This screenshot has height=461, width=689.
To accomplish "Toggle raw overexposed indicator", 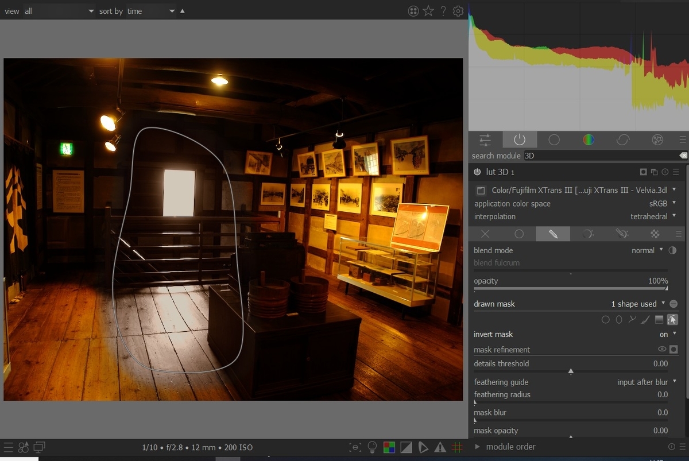I will (x=389, y=447).
